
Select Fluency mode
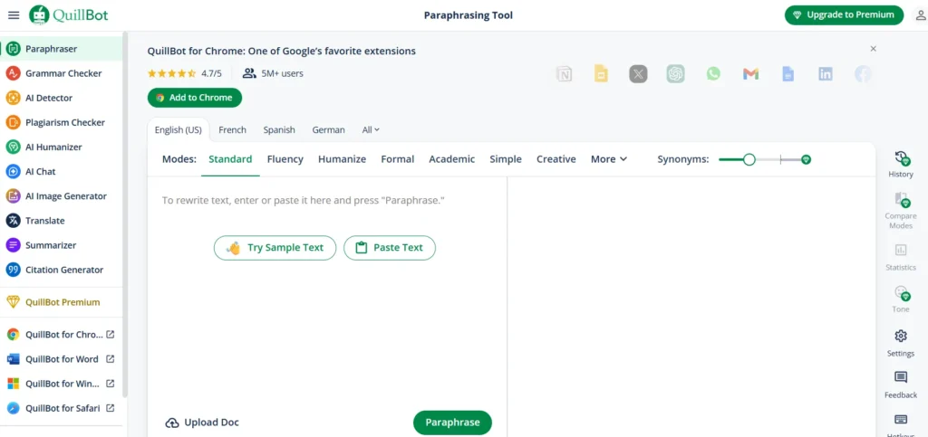[x=285, y=159]
